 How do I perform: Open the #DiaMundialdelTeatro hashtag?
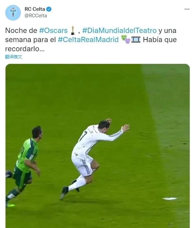click(x=120, y=31)
